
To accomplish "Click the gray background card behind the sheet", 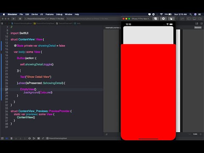I will (x=148, y=35).
